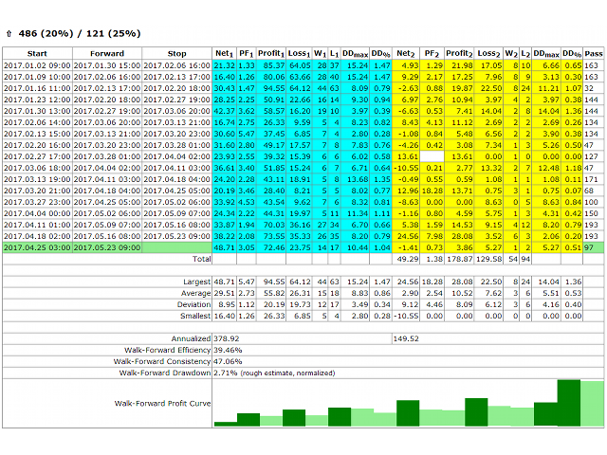The image size is (607, 455).
Task: Click Walk-Forward Drawdown label
Action: tap(165, 373)
